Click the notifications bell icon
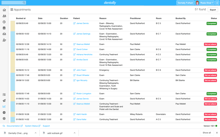 pos(217,3)
